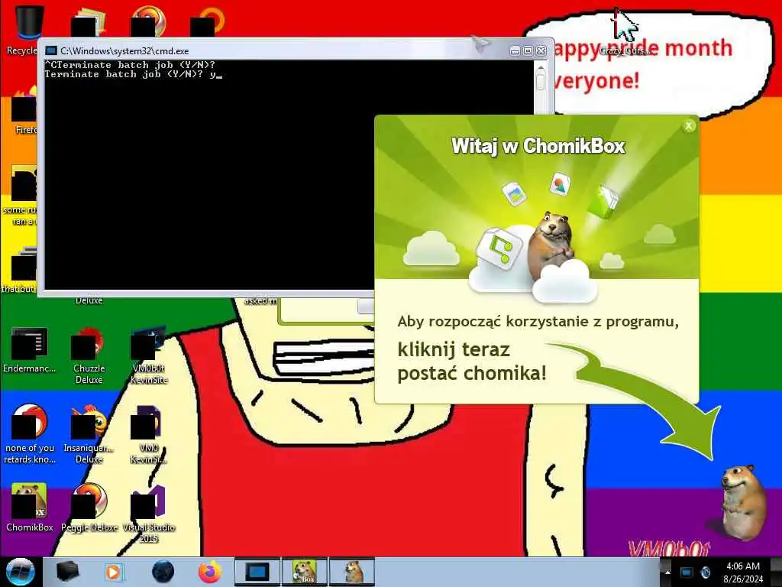Viewport: 782px width, 587px height.
Task: Click the Windows Start orb
Action: click(20, 572)
